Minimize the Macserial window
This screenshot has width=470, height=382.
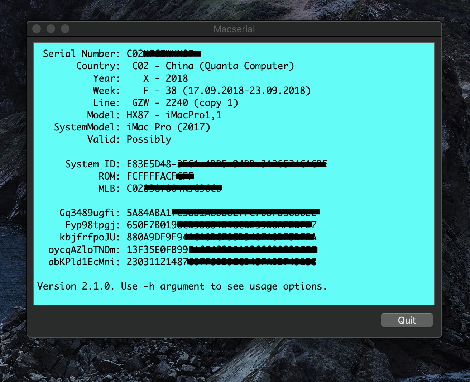pos(51,29)
